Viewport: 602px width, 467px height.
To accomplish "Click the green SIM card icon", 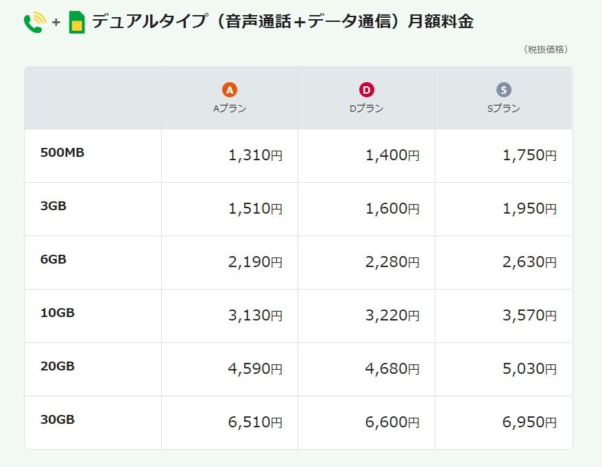I will tap(77, 23).
